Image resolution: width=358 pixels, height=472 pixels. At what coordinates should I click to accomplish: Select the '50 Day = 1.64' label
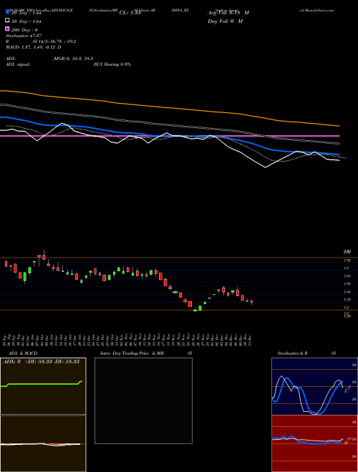coord(26,21)
